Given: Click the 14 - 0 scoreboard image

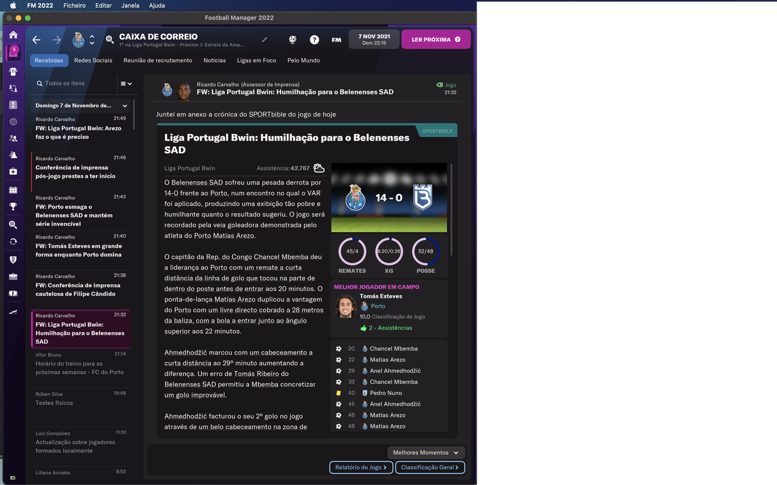Looking at the screenshot, I should coord(389,197).
